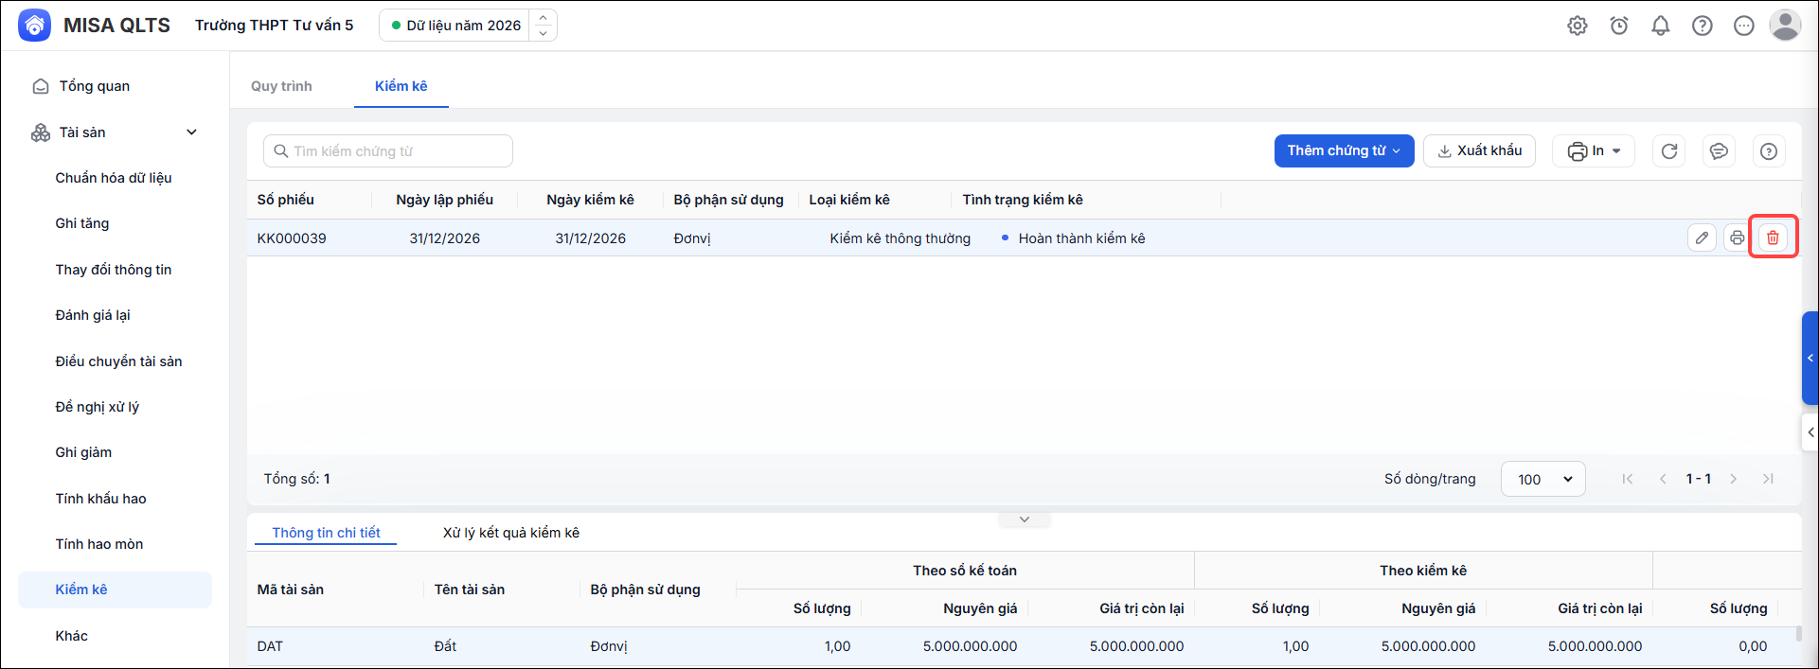Click the Xuất khẩu export button

tap(1480, 151)
